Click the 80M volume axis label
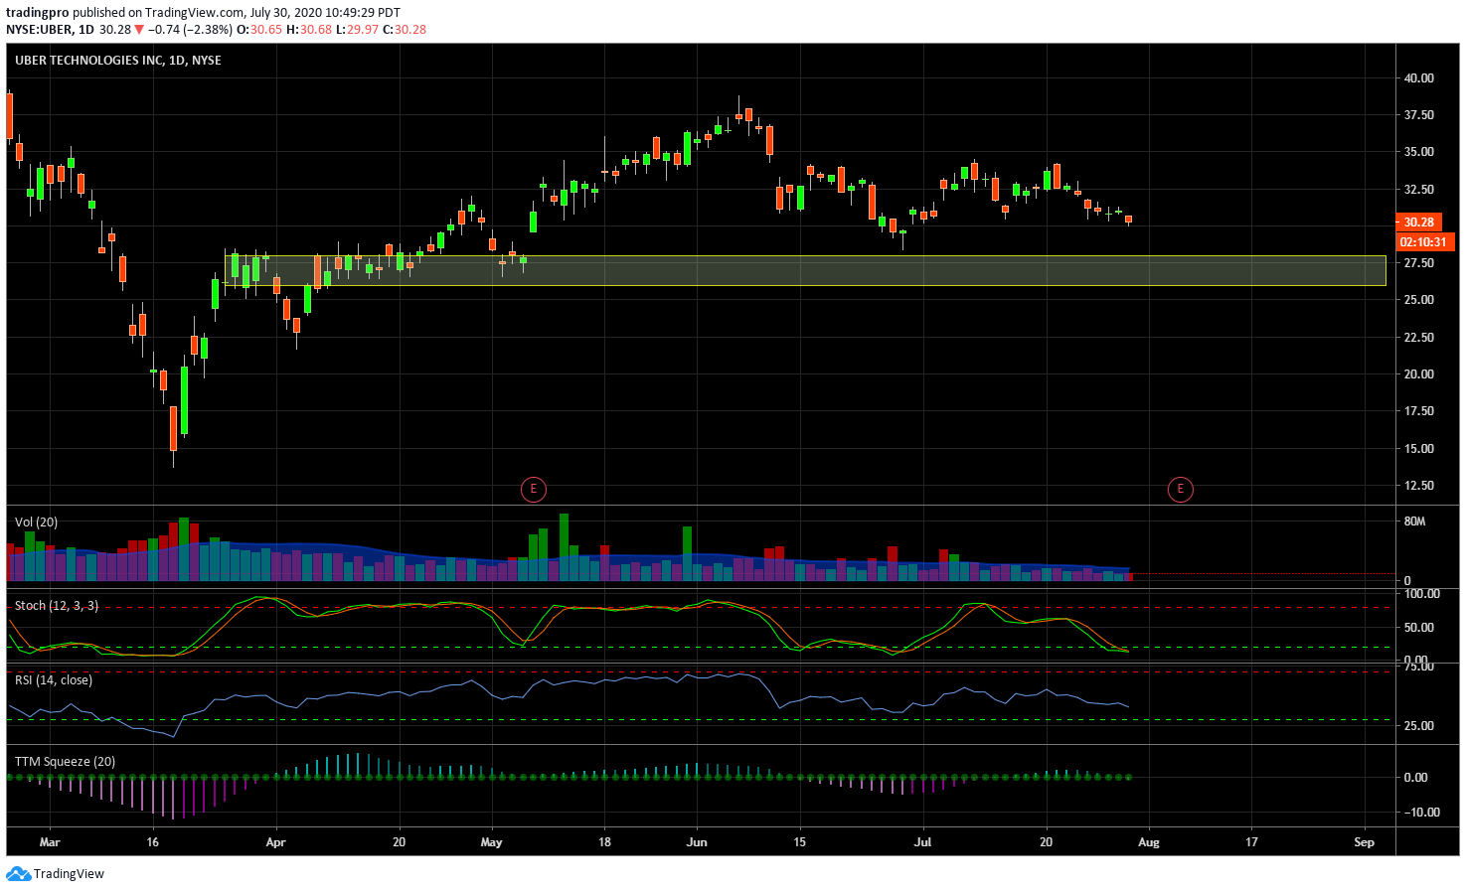 tap(1414, 521)
